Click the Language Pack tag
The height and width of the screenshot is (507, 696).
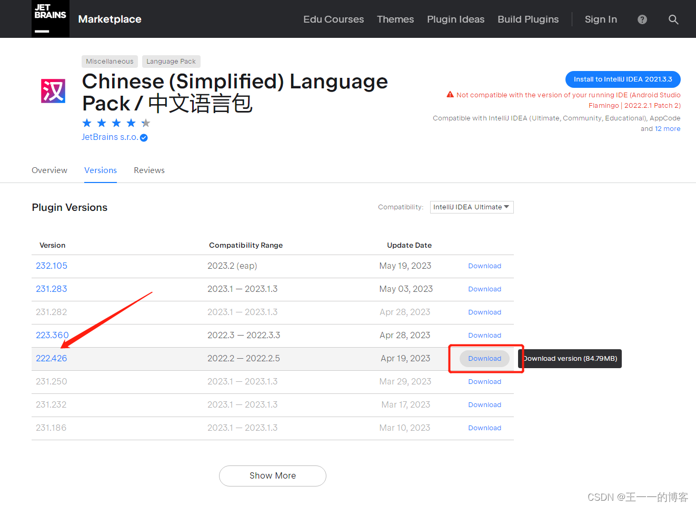[171, 62]
